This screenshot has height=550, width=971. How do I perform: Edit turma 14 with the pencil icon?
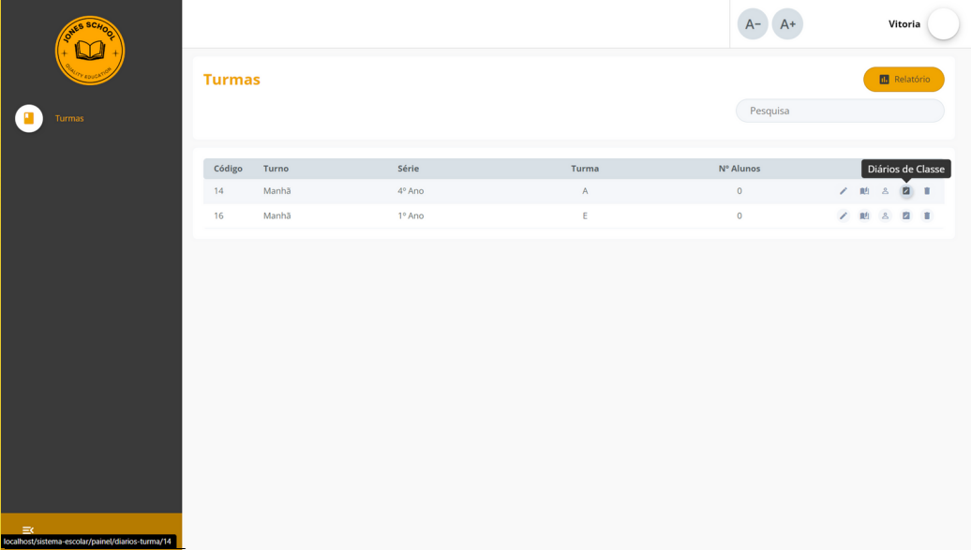point(843,191)
